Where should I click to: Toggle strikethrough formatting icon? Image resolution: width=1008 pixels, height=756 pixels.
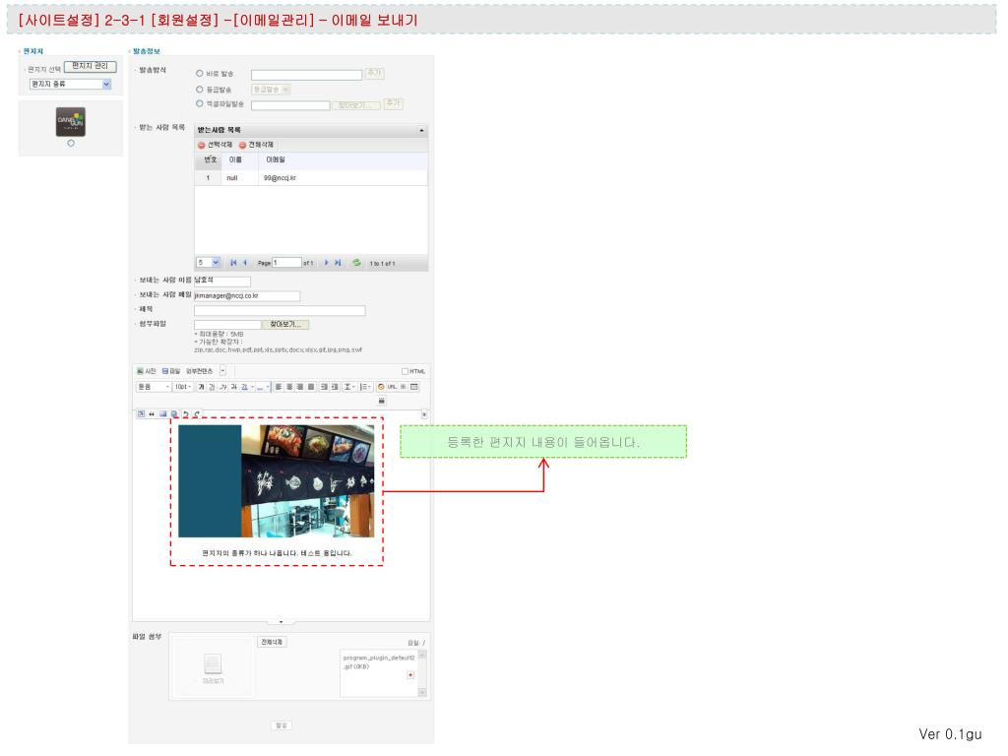pyautogui.click(x=234, y=386)
